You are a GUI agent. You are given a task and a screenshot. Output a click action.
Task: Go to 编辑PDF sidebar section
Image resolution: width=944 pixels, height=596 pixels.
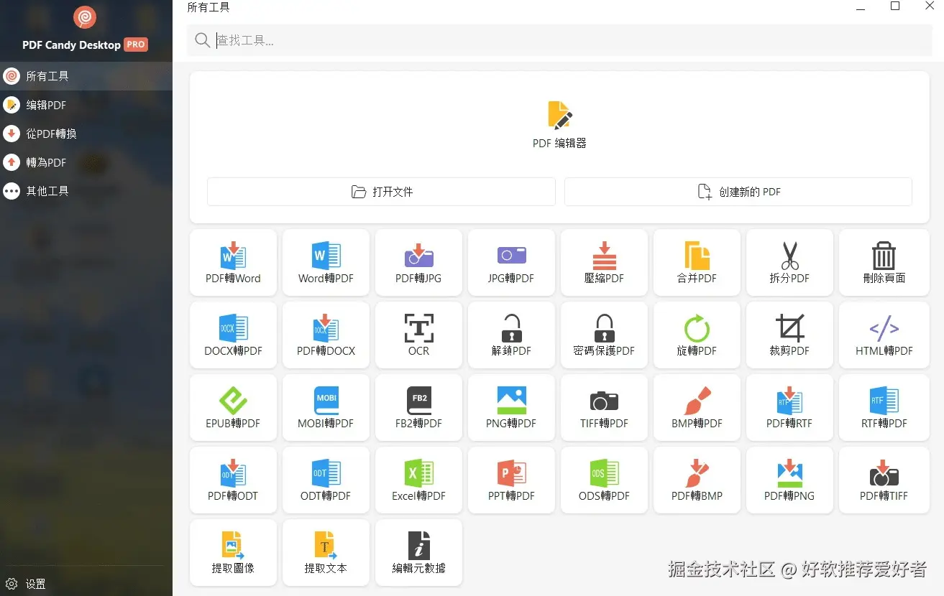point(86,105)
